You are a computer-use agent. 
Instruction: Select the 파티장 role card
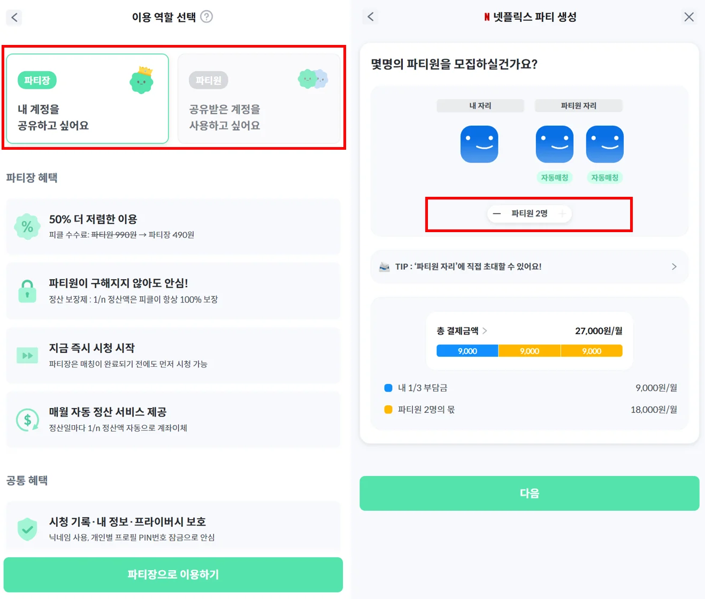point(88,99)
